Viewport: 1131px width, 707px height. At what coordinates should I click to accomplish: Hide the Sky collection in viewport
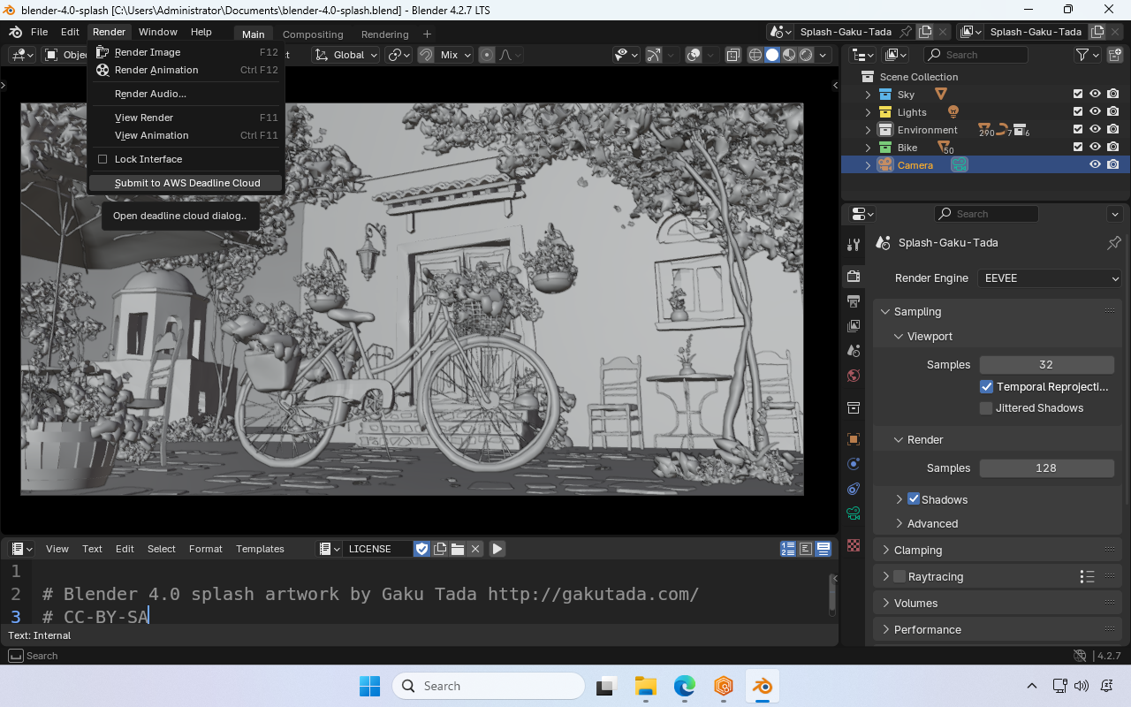click(x=1095, y=95)
